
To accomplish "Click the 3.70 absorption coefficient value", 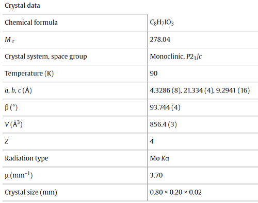I will [x=156, y=175].
